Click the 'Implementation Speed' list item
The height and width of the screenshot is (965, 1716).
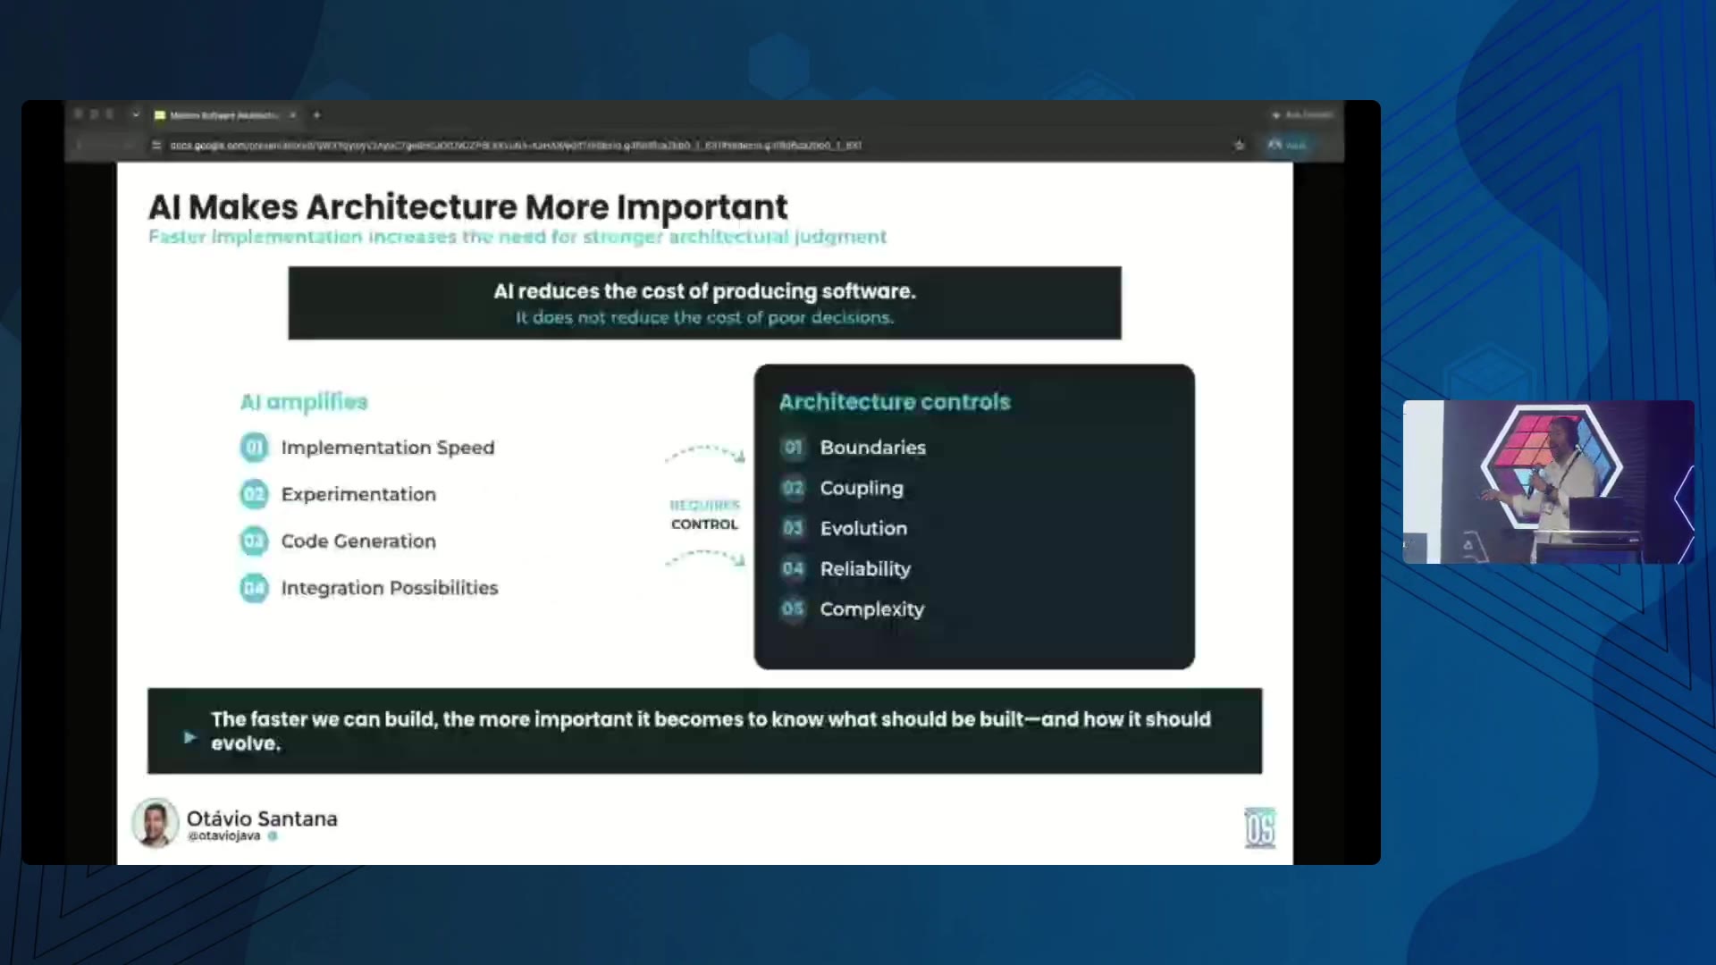pos(388,447)
